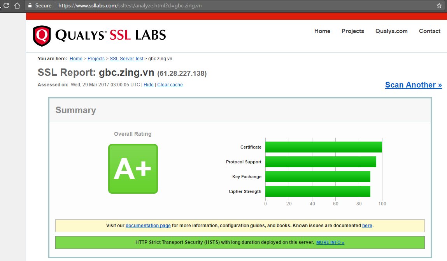Click the A+ overall rating badge
This screenshot has width=447, height=261.
click(133, 169)
